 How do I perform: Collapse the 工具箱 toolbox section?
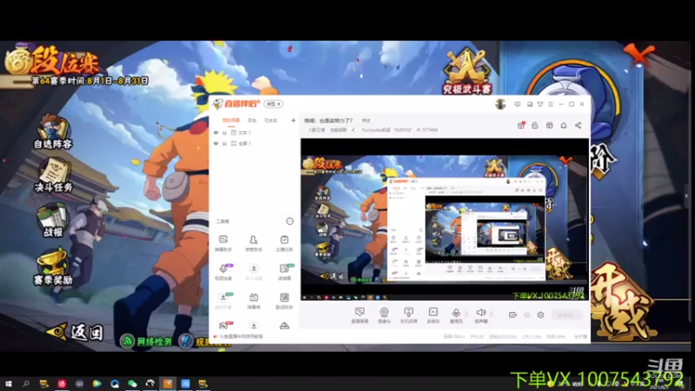pos(289,221)
